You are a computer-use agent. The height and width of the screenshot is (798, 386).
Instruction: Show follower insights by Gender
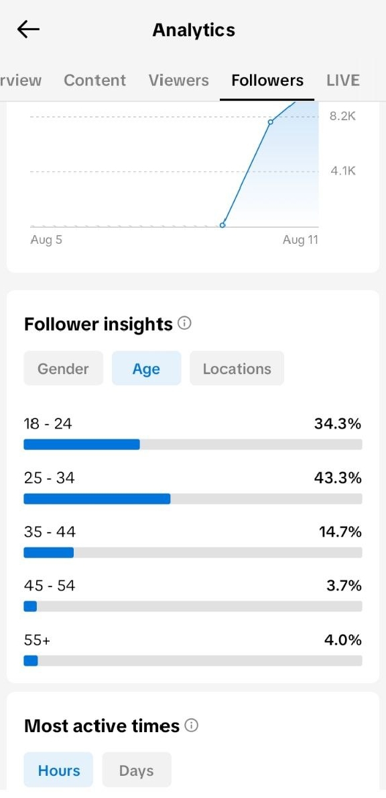(64, 369)
